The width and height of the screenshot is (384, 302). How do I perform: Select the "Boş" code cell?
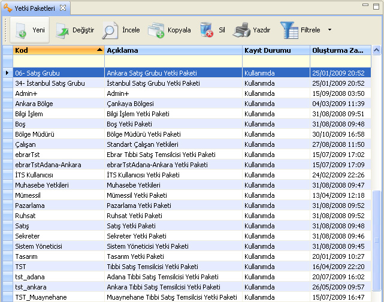pyautogui.click(x=59, y=124)
